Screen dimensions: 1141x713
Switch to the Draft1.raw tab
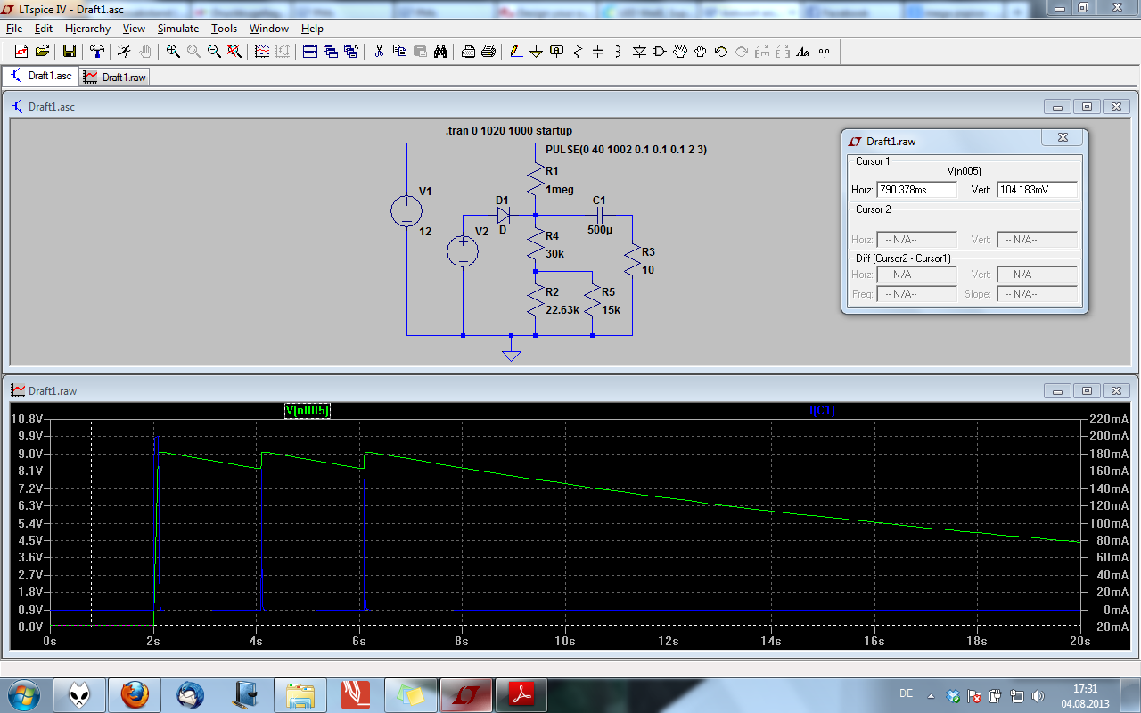point(115,77)
